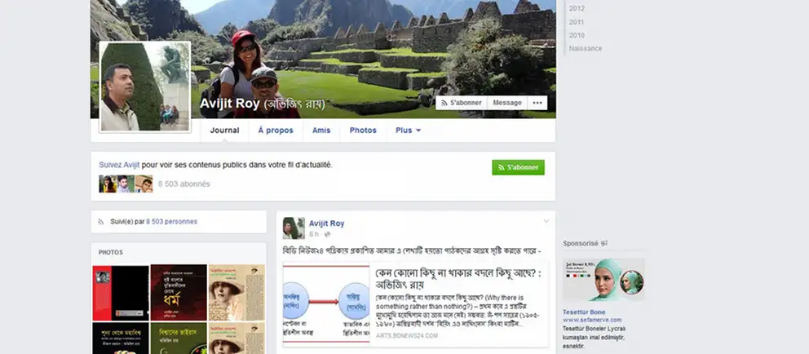Select the Journal tab
The height and width of the screenshot is (354, 809).
pos(224,131)
